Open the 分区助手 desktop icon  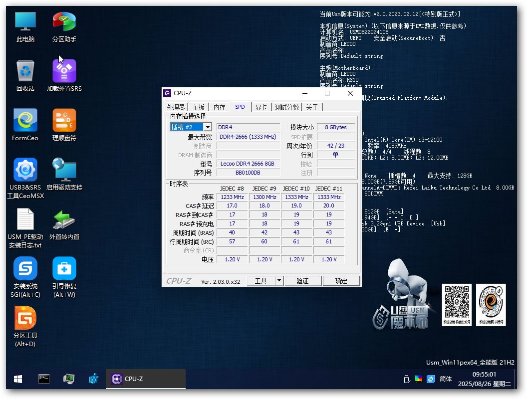point(64,26)
